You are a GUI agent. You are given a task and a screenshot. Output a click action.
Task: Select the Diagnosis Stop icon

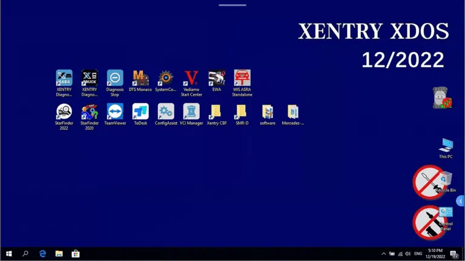pos(115,83)
